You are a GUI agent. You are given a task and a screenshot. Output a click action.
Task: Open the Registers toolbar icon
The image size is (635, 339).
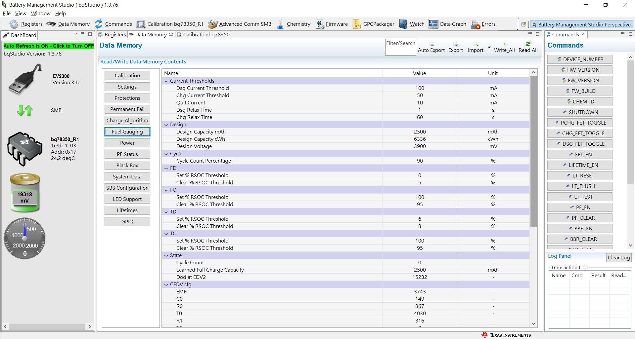26,24
